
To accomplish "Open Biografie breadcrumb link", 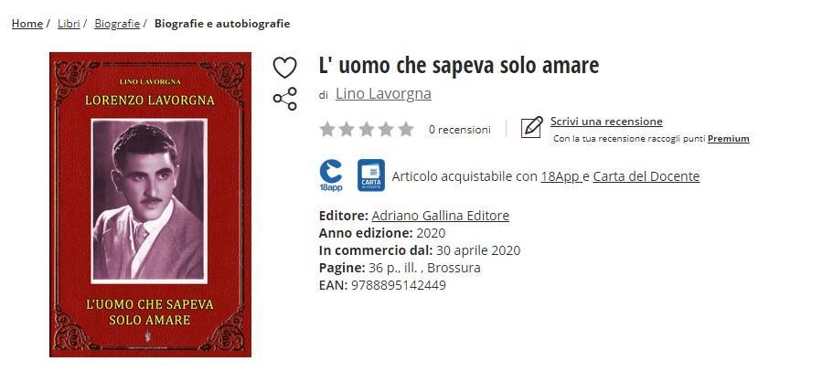I will [117, 24].
